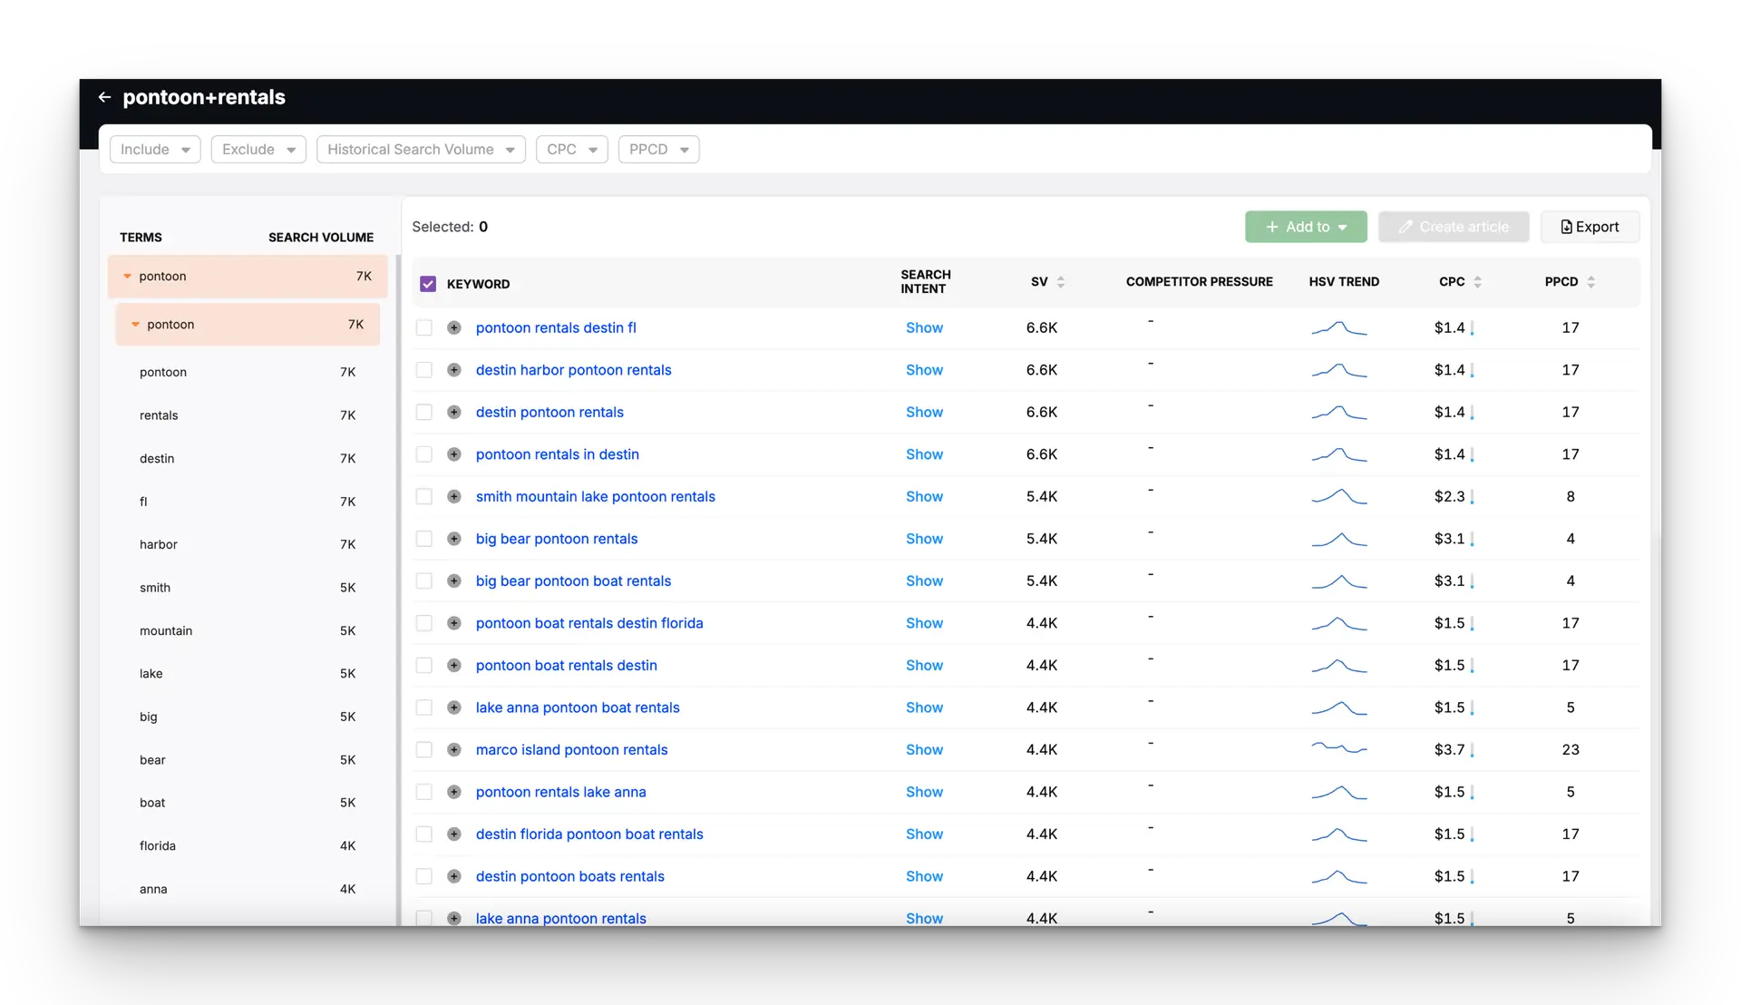Toggle the select-all KEYWORD checkbox

428,284
